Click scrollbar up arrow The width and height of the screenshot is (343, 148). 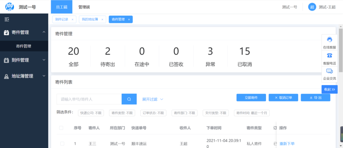[341, 26]
